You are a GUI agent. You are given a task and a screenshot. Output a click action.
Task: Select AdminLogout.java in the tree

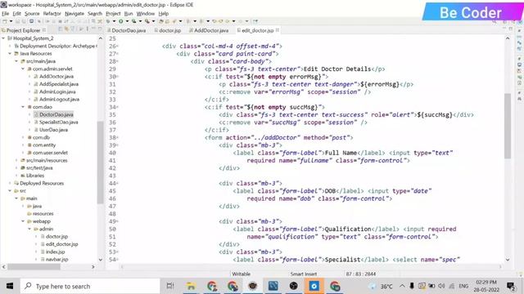coord(59,100)
